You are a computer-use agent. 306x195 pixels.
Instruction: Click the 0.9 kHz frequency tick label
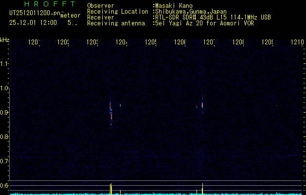click(4, 112)
